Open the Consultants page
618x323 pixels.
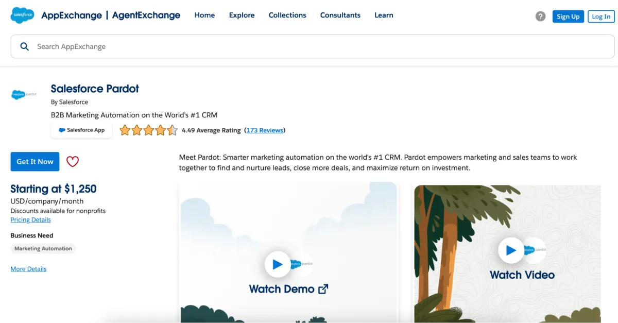340,15
